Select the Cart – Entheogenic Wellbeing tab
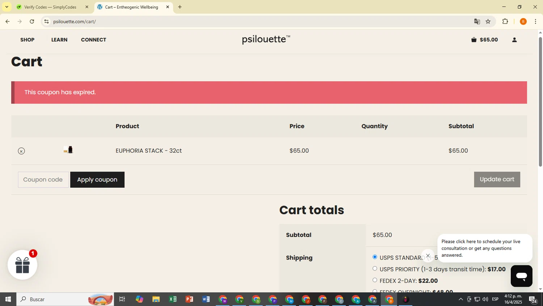The height and width of the screenshot is (306, 543). coord(131,7)
